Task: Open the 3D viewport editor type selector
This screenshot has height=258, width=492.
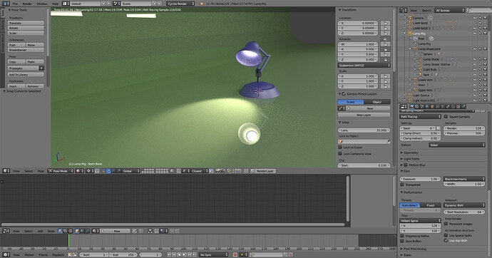Action: pos(6,171)
